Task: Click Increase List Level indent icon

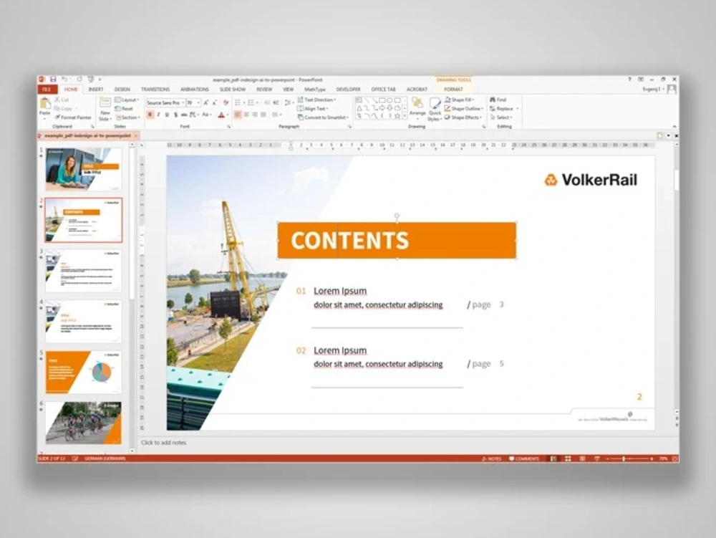Action: (276, 102)
